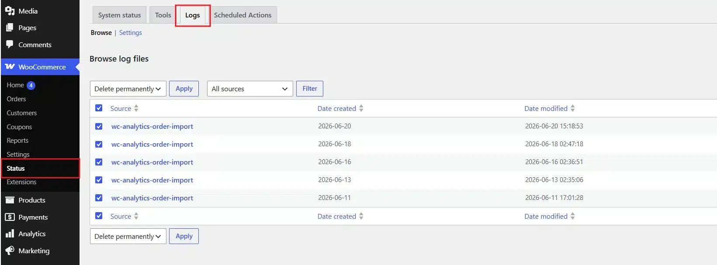Switch to the Tools tab

163,15
